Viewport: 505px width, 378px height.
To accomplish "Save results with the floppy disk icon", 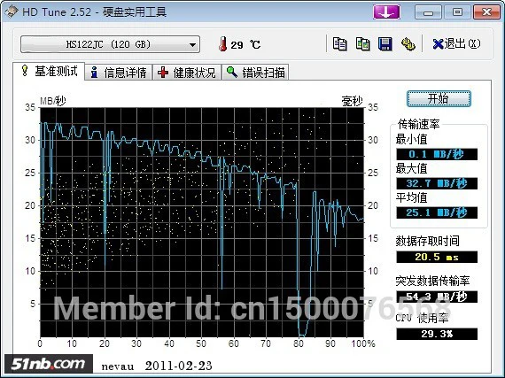I will point(385,44).
